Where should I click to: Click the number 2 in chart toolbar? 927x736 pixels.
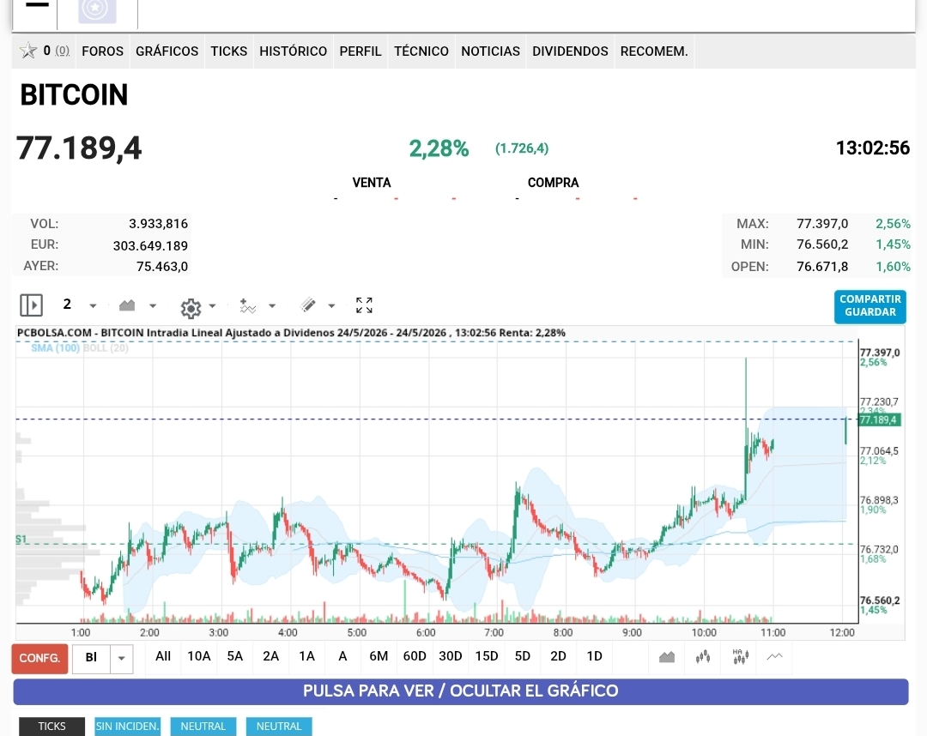coord(67,305)
